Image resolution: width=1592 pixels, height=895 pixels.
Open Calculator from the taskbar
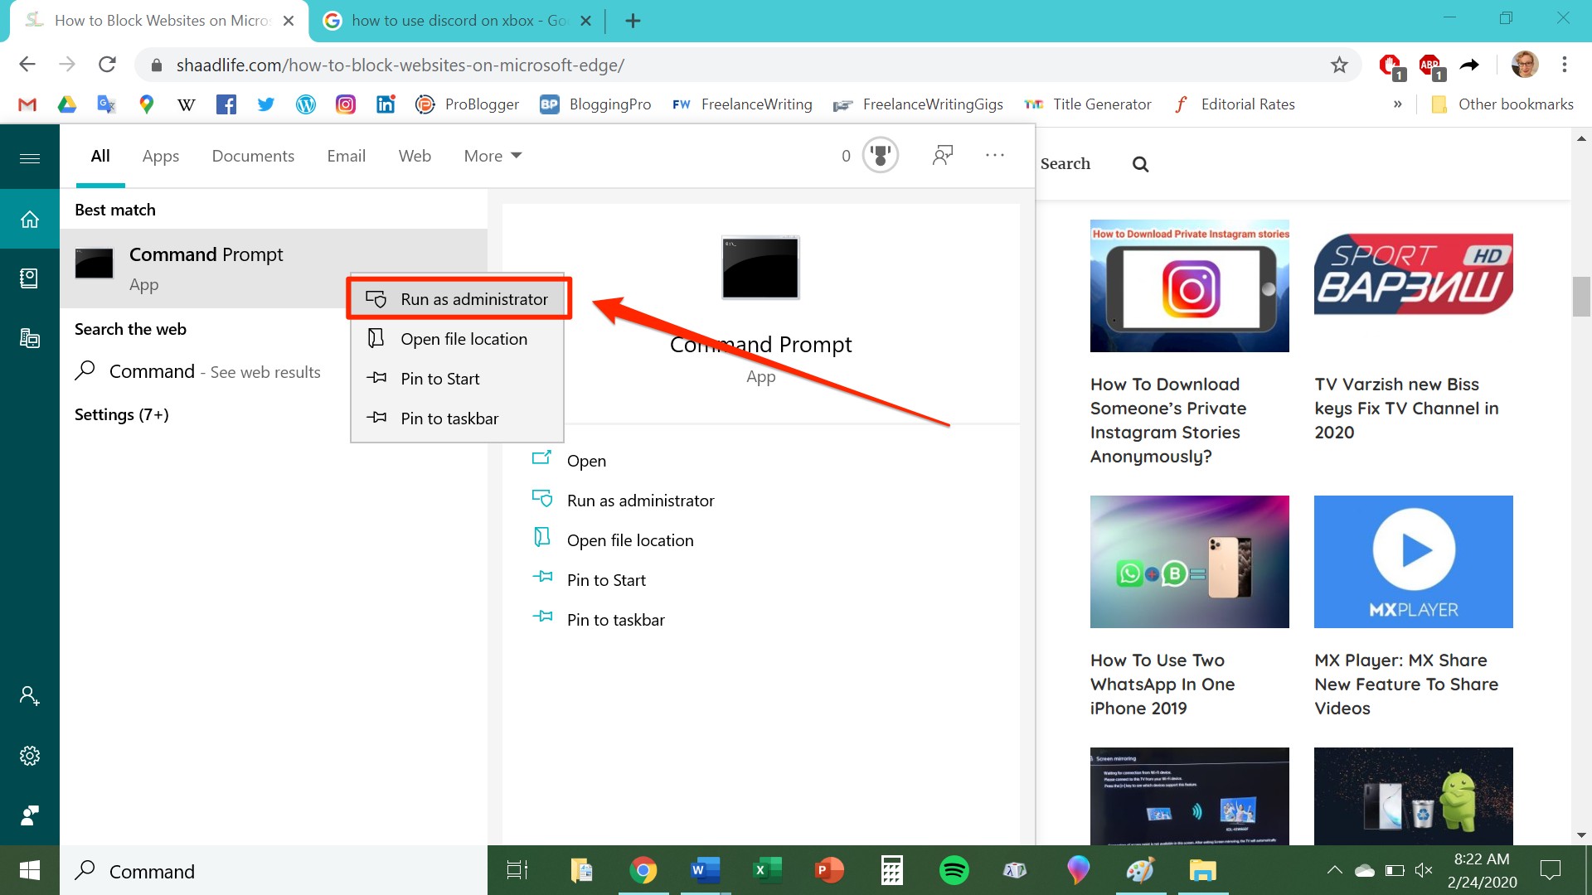point(891,870)
